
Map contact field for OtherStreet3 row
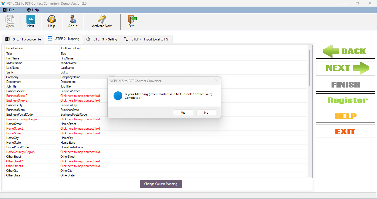(80, 166)
